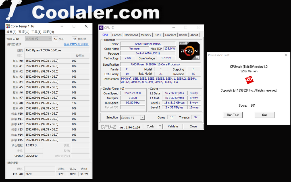Open the 選項(O) menu in Core Temp
Viewport: 291px width, 182px height.
point(24,32)
